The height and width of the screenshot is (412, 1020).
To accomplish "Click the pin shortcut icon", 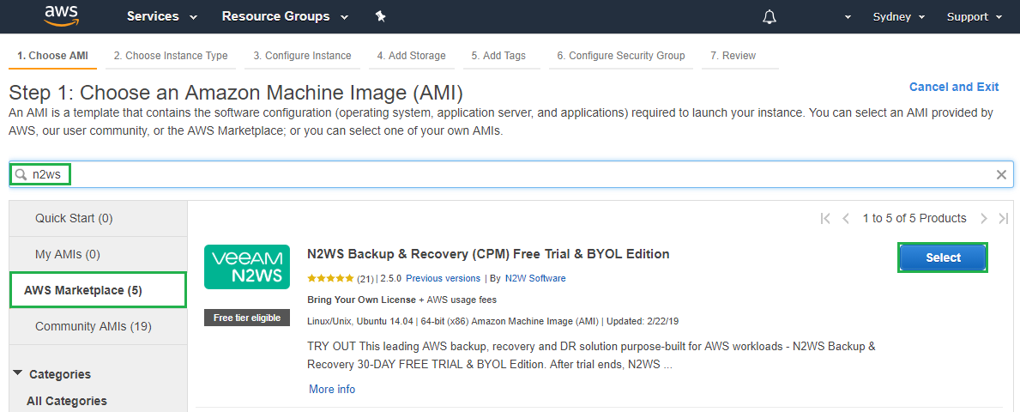I will [x=381, y=16].
